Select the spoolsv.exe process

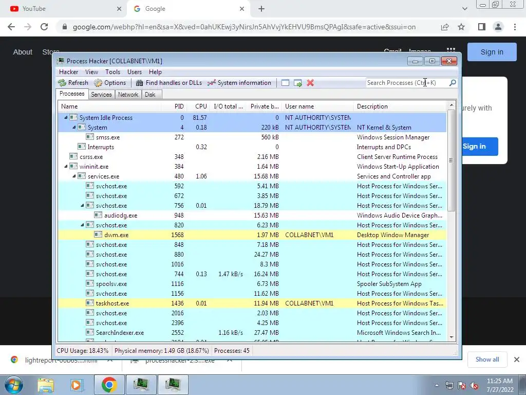click(x=252, y=283)
